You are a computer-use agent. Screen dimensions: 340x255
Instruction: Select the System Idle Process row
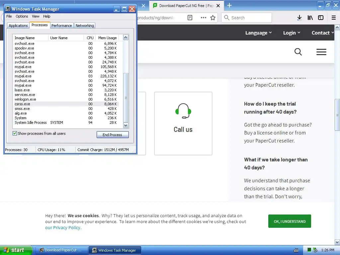pyautogui.click(x=66, y=123)
